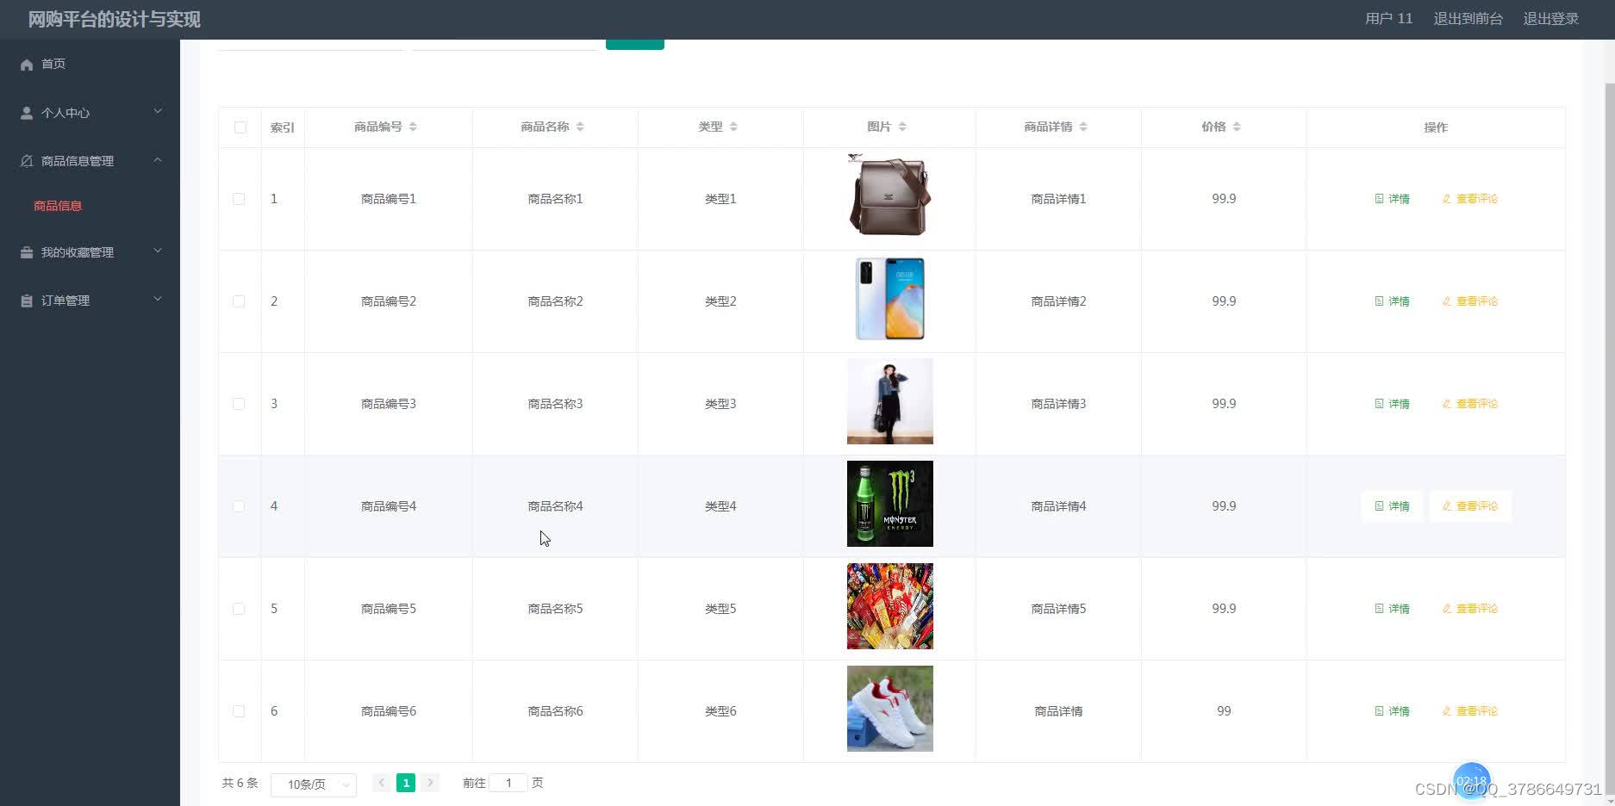
Task: Open 查看评论 for 商品名称5
Action: [x=1470, y=609]
